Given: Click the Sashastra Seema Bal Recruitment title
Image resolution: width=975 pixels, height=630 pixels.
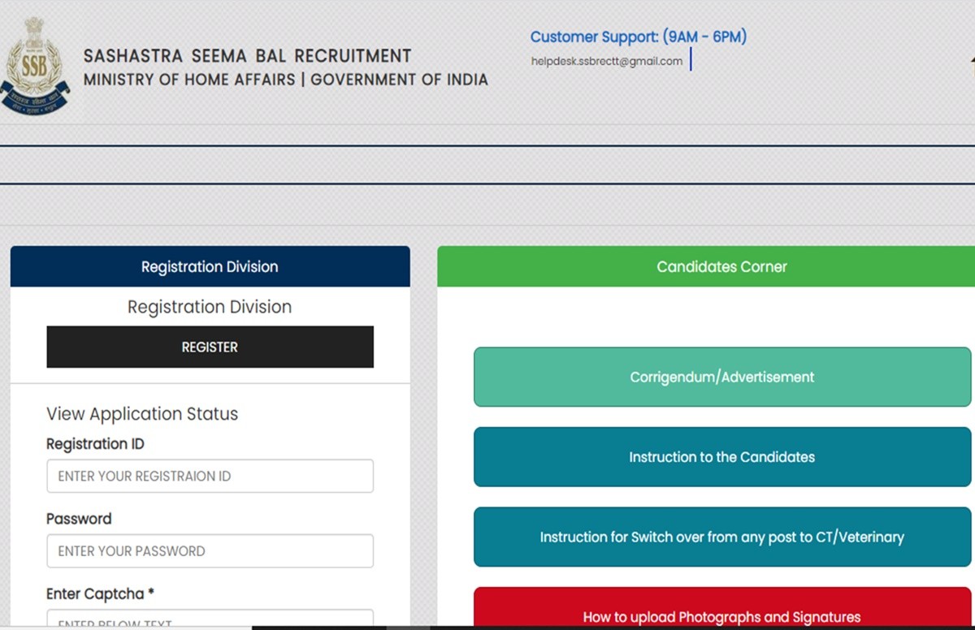Looking at the screenshot, I should click(247, 57).
